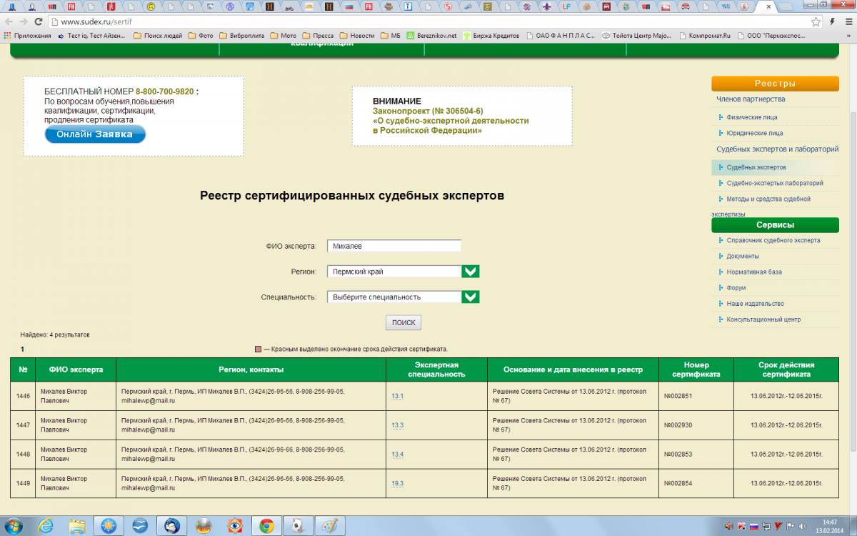
Task: Open the Chrome hamburger menu
Action: (846, 21)
